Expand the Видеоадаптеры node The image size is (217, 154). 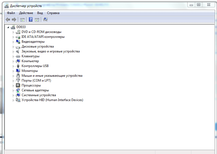pyautogui.click(x=13, y=42)
